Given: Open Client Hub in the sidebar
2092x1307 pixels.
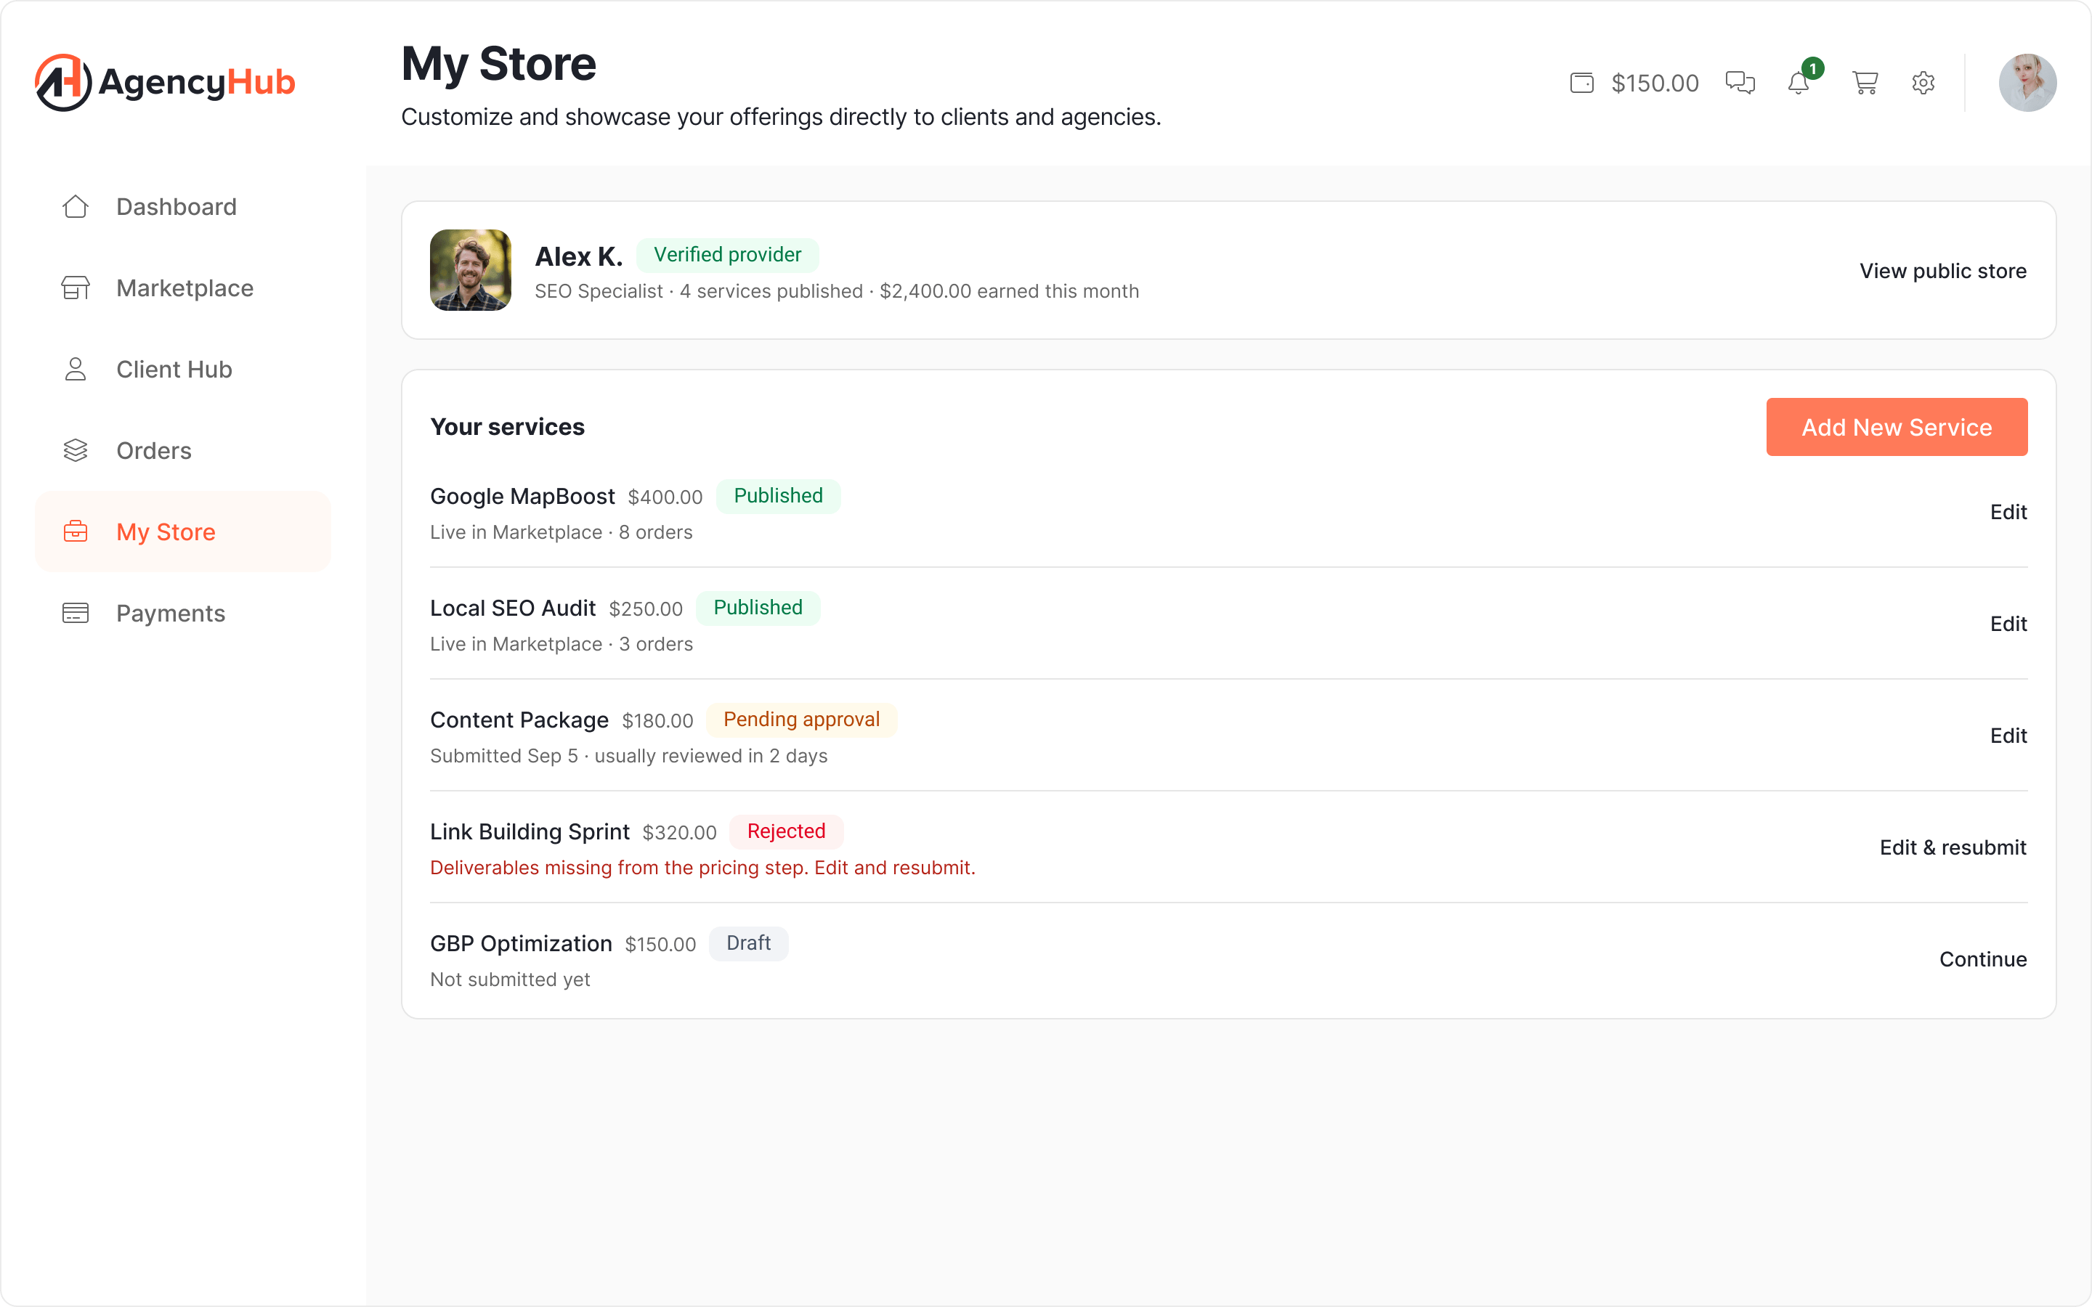Looking at the screenshot, I should (183, 369).
